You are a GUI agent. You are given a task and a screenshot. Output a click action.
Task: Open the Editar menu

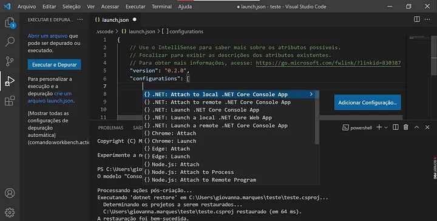(49, 7)
